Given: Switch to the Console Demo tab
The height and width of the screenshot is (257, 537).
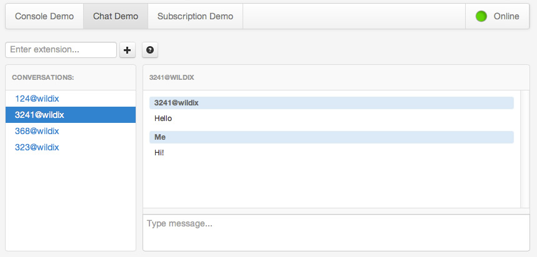Looking at the screenshot, I should pyautogui.click(x=44, y=16).
